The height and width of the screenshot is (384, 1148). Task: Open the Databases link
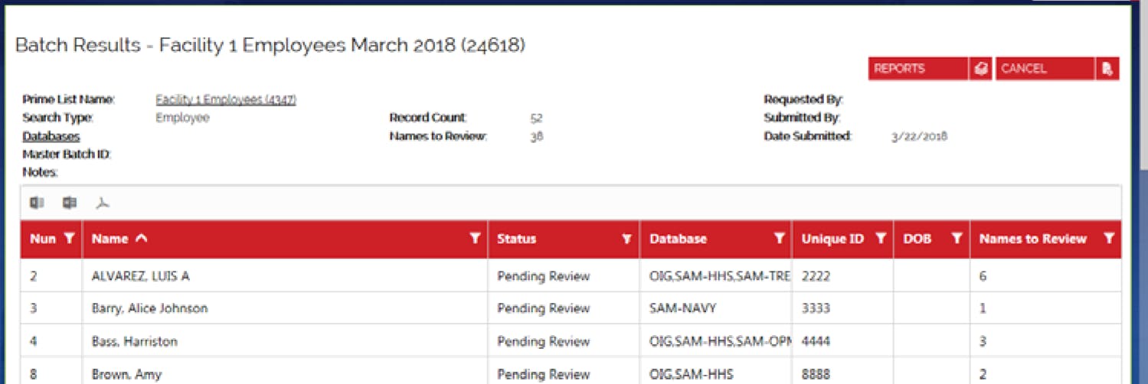point(51,136)
